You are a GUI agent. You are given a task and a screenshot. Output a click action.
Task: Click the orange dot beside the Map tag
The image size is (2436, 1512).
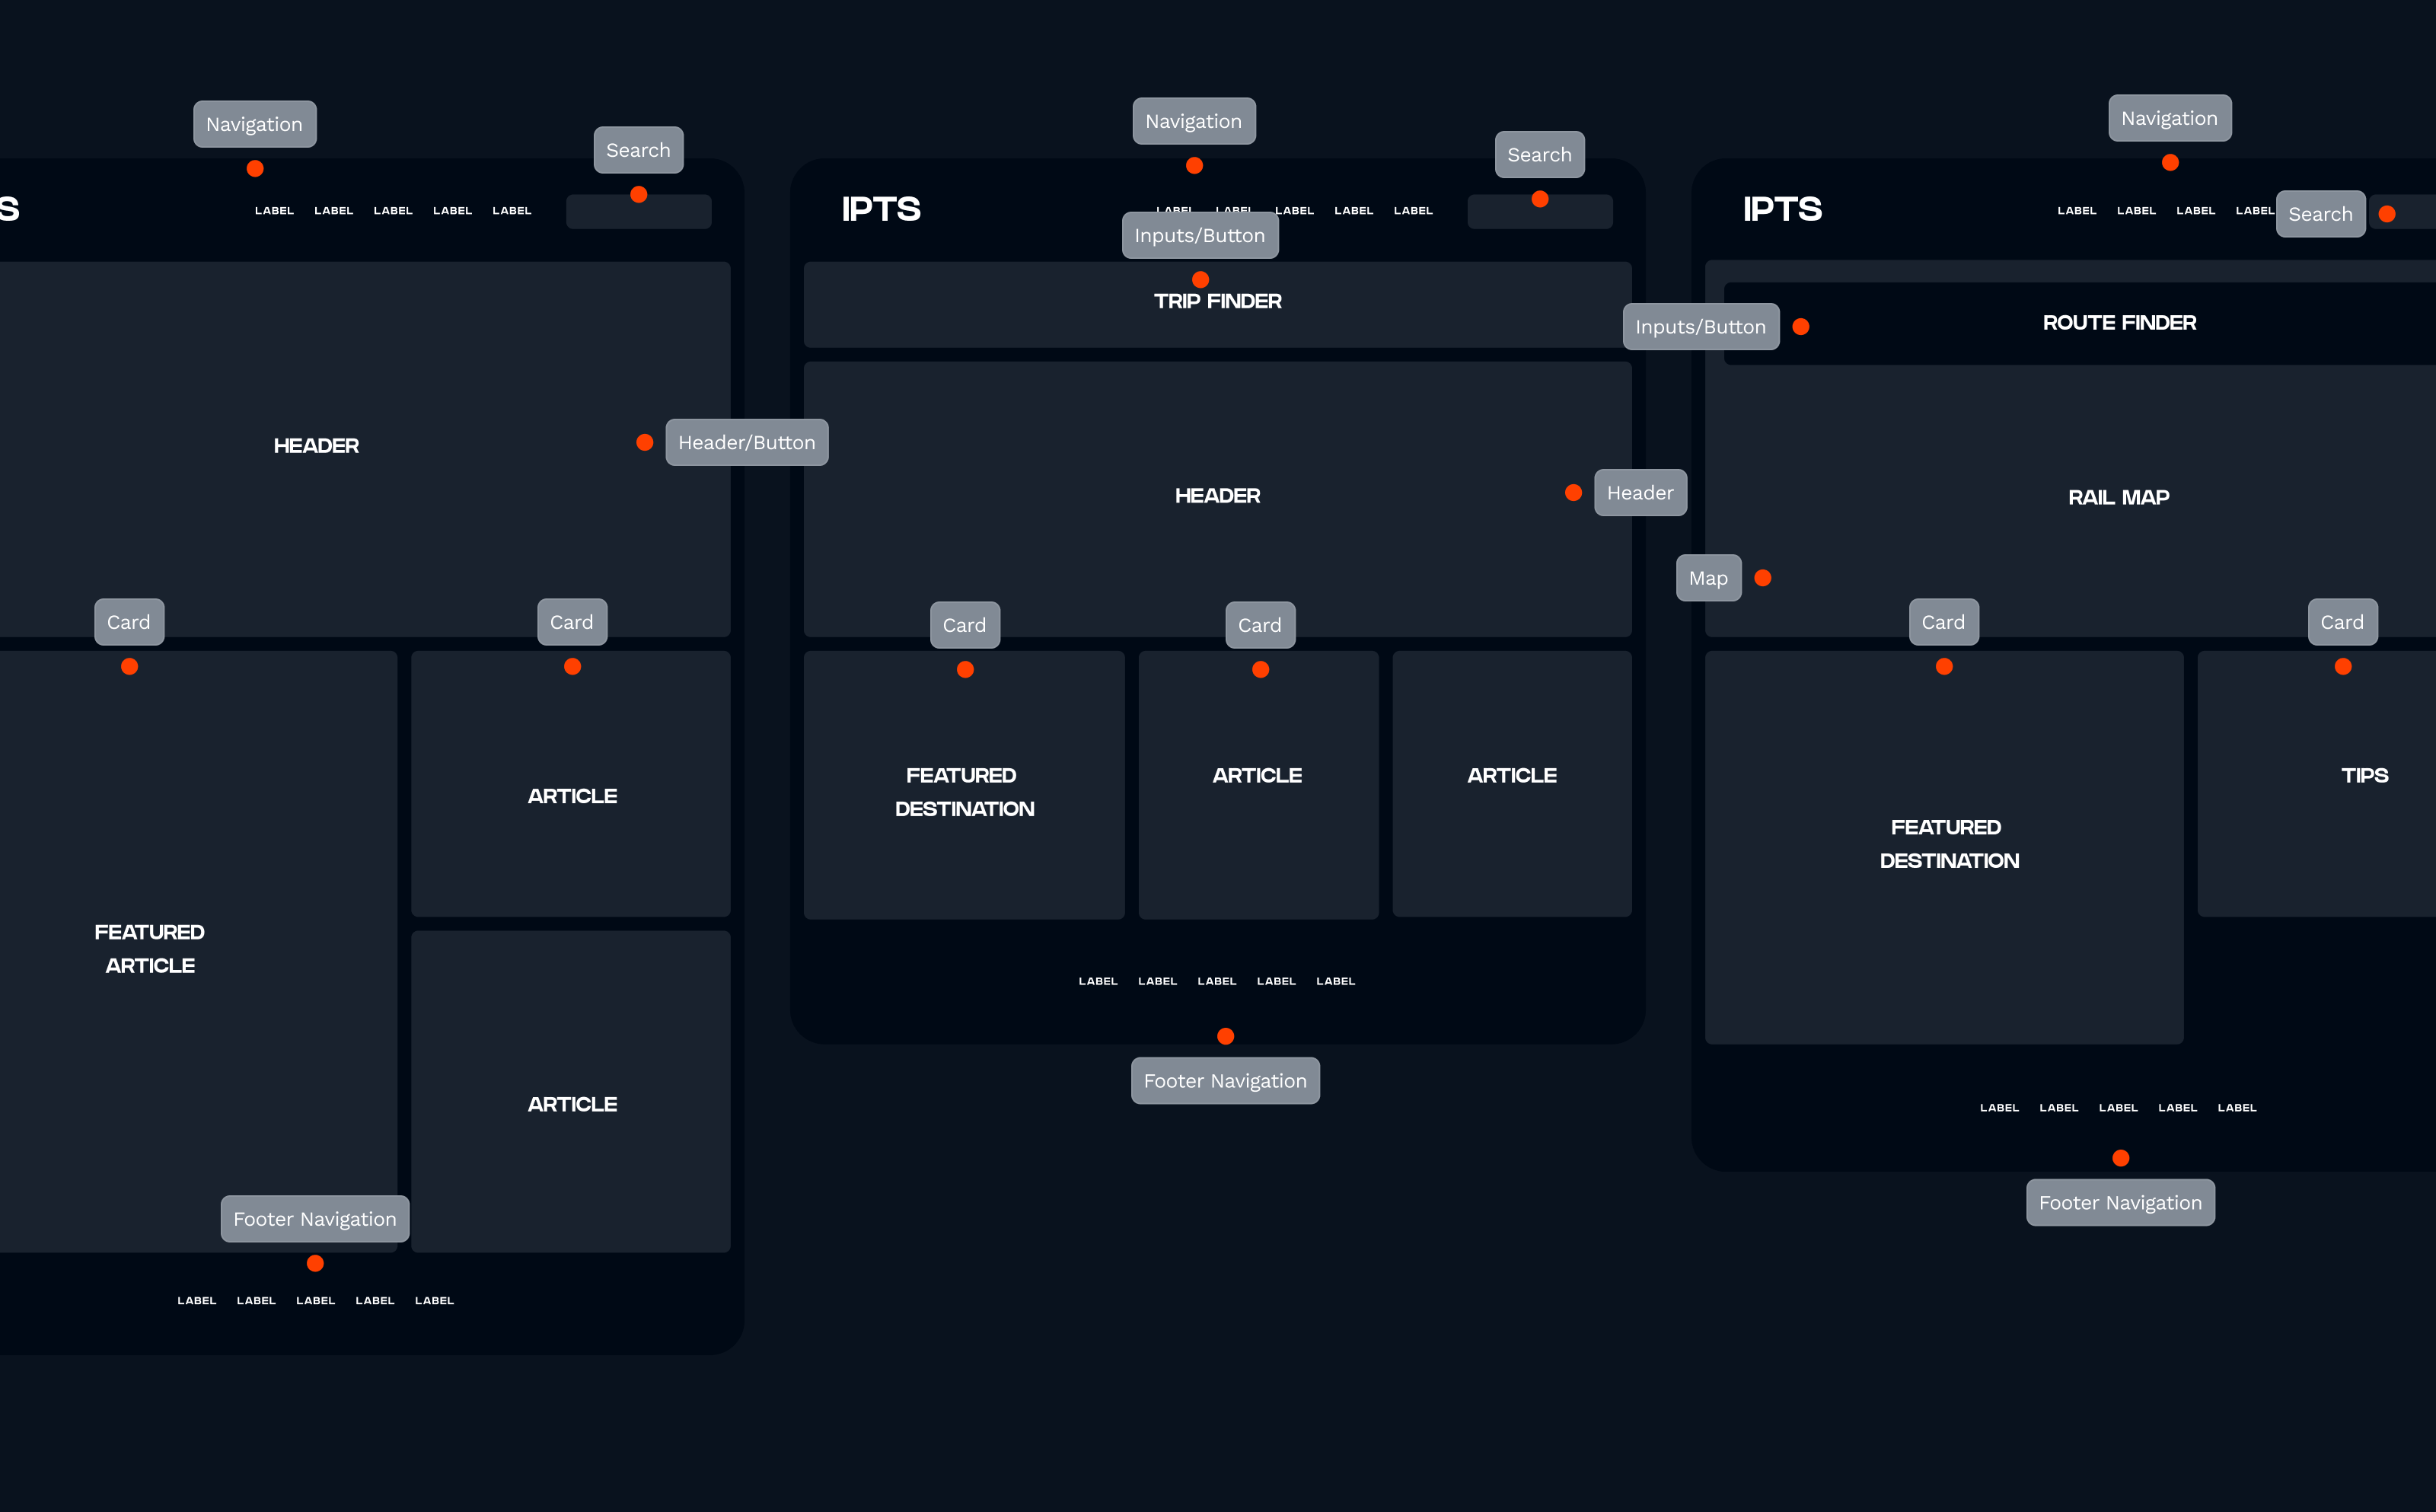tap(1762, 578)
